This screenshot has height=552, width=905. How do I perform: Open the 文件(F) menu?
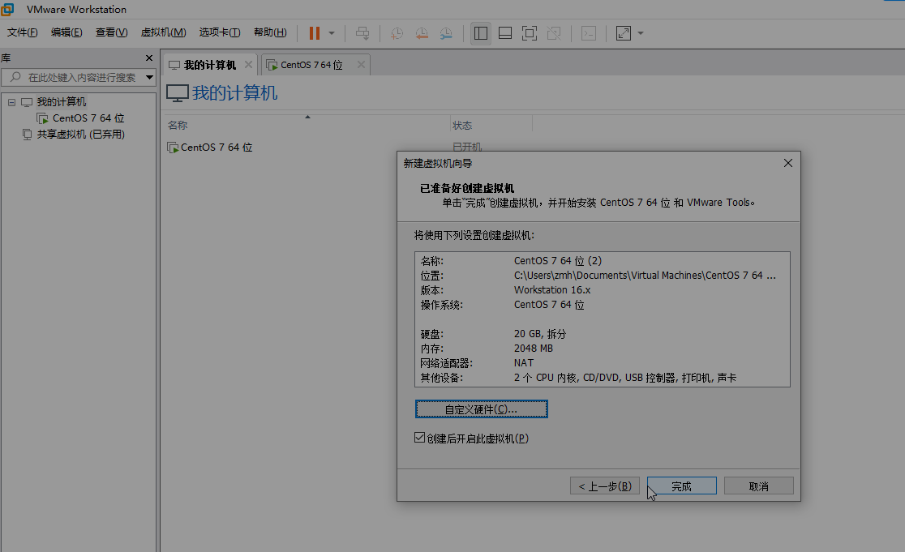coord(23,32)
